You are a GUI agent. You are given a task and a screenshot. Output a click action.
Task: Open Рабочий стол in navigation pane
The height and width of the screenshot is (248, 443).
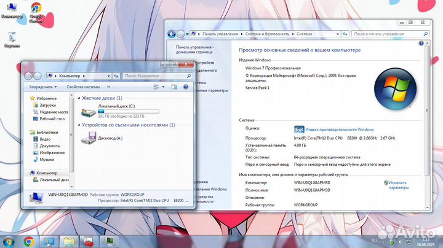(49, 118)
